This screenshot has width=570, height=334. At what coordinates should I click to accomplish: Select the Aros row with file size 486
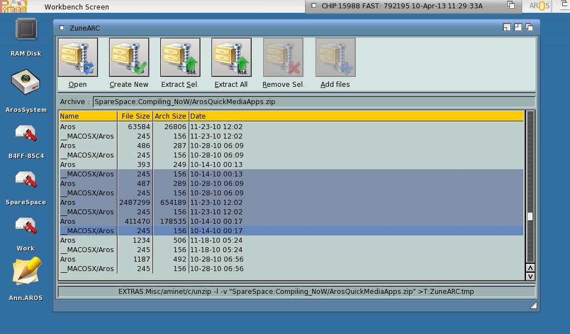[x=291, y=146]
